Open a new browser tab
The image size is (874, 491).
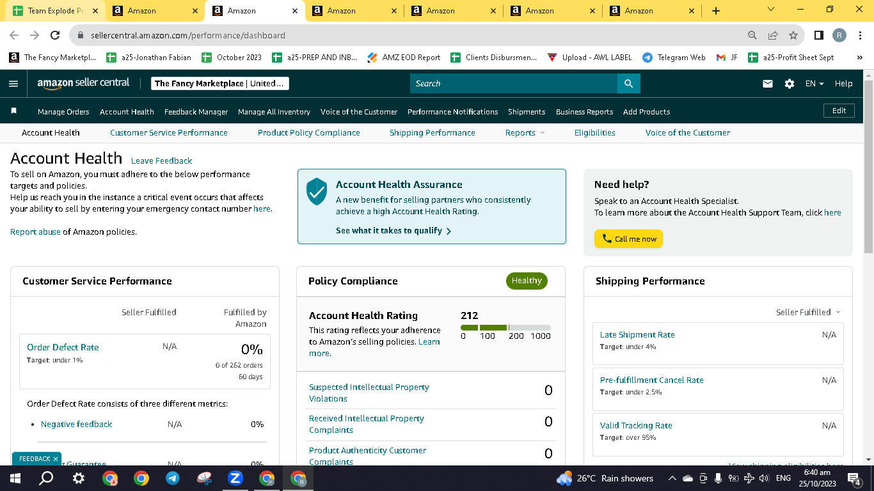(x=715, y=11)
